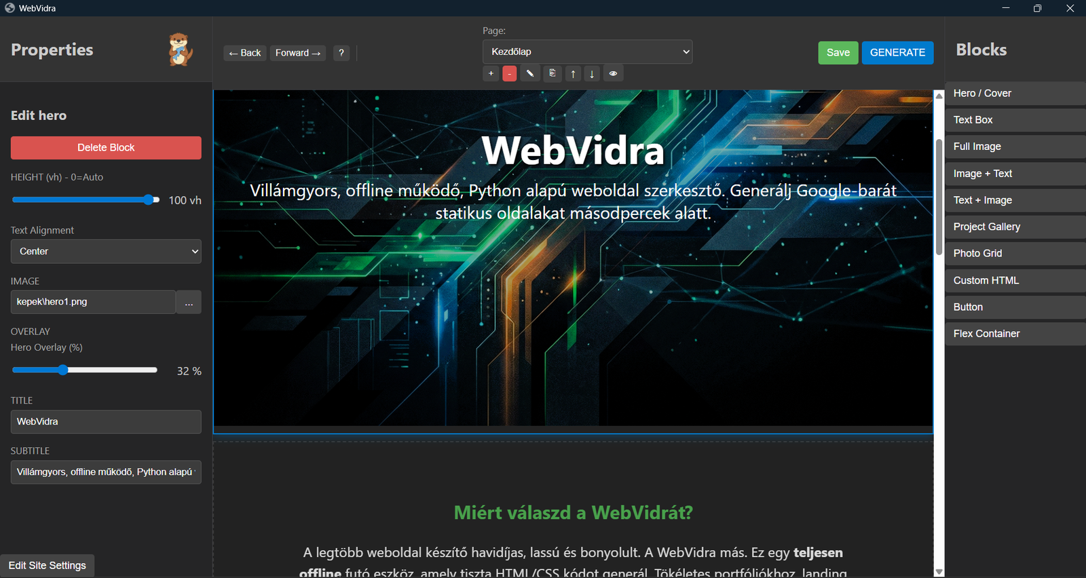Click the hero height slider handle
1086x578 pixels.
149,199
